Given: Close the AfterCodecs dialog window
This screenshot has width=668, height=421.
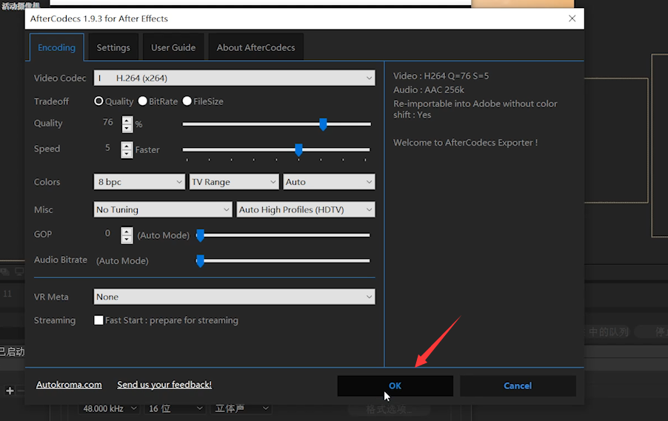Looking at the screenshot, I should coord(572,18).
